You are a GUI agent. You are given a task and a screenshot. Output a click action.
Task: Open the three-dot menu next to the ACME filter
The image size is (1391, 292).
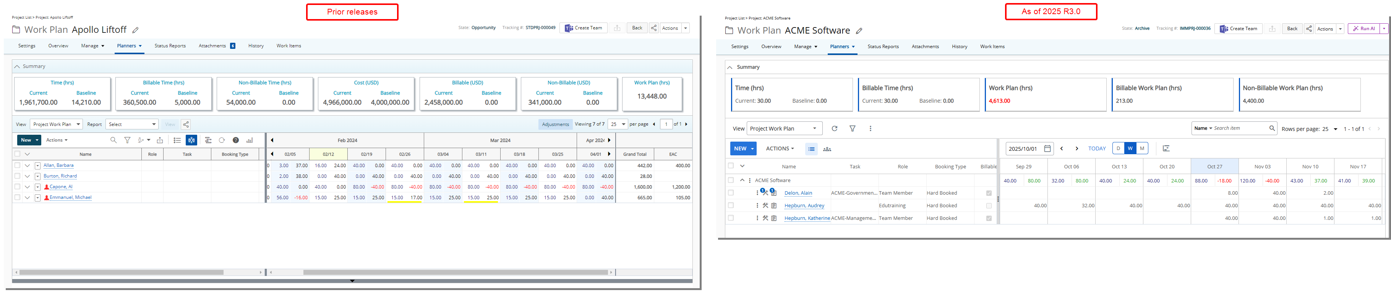[x=870, y=129]
